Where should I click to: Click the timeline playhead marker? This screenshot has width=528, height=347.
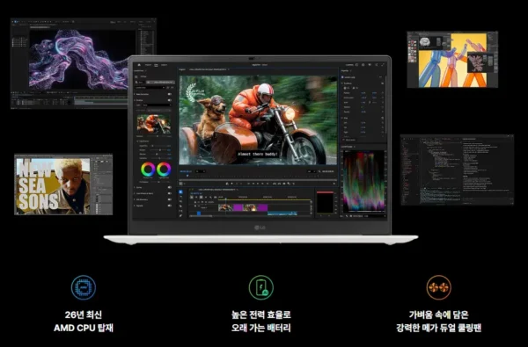click(225, 199)
